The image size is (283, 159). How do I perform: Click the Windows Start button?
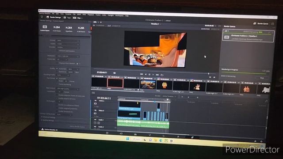pyautogui.click(x=128, y=139)
